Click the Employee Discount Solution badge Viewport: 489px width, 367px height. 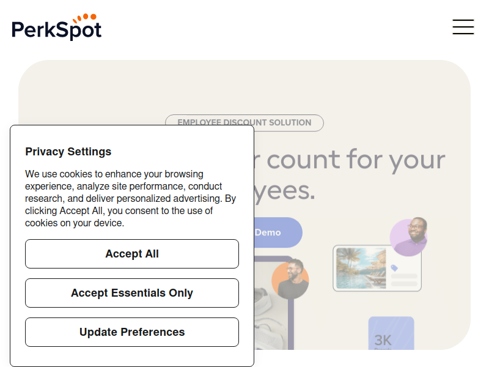(244, 122)
